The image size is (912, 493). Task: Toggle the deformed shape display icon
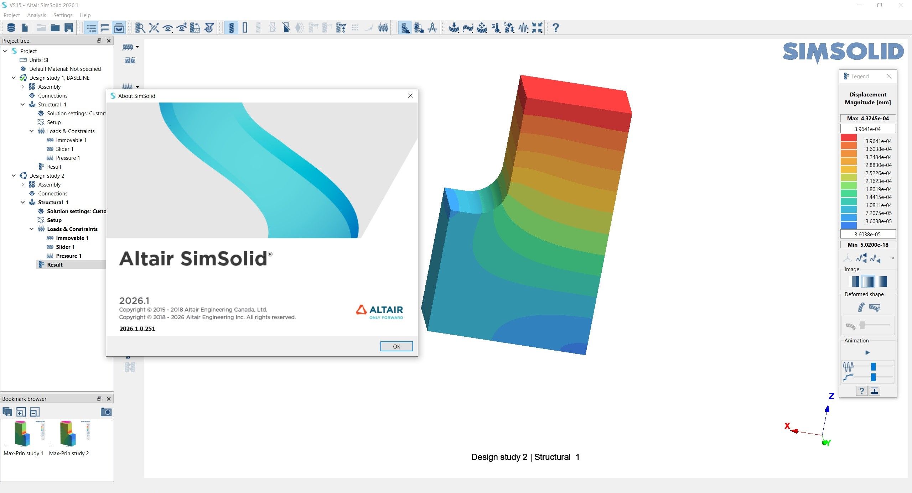(x=861, y=307)
